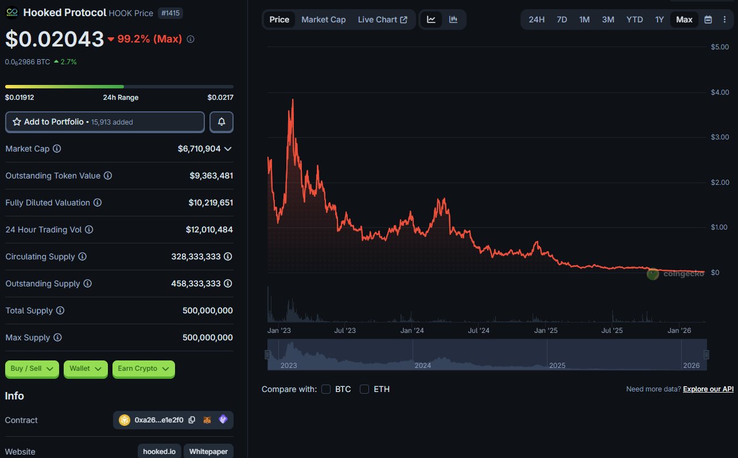The image size is (738, 458).
Task: Click the #1415 rank badge
Action: (x=170, y=13)
